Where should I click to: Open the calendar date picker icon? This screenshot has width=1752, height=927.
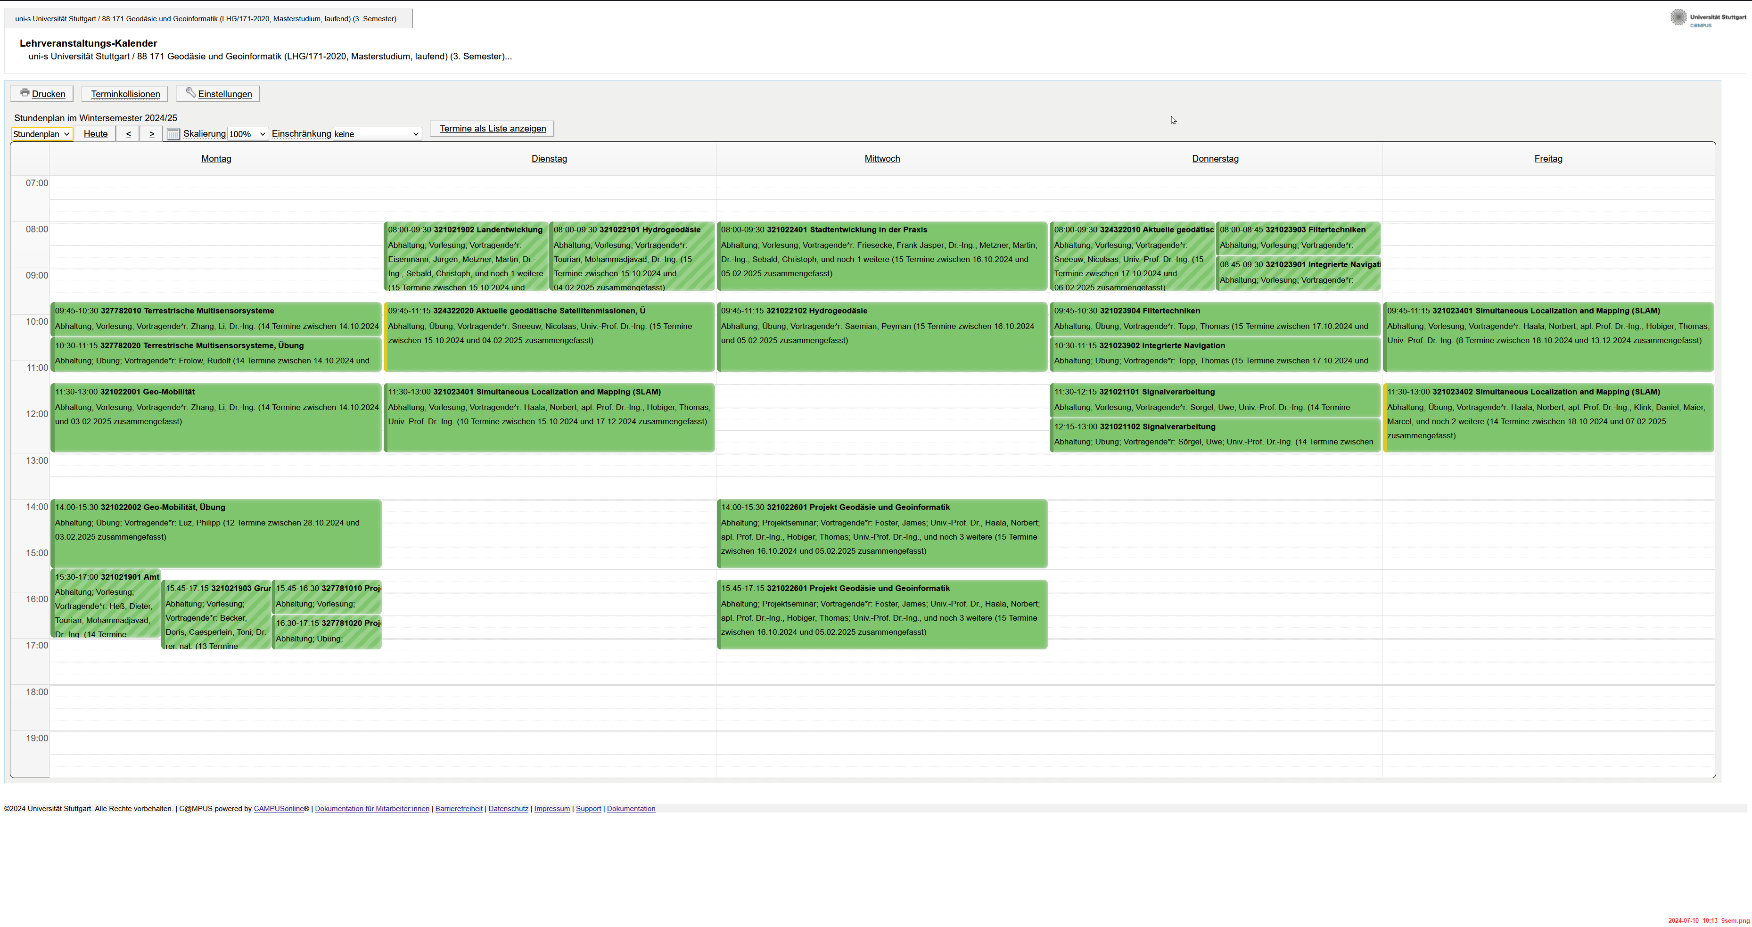[x=173, y=134]
